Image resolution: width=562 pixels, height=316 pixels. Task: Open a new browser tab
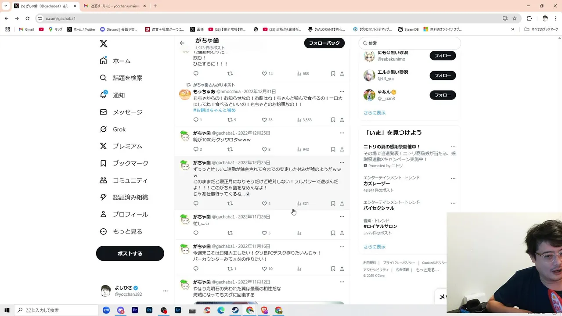coord(155,6)
